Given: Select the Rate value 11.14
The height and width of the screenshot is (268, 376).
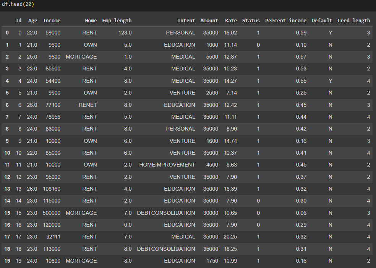Looking at the screenshot, I should 230,45.
